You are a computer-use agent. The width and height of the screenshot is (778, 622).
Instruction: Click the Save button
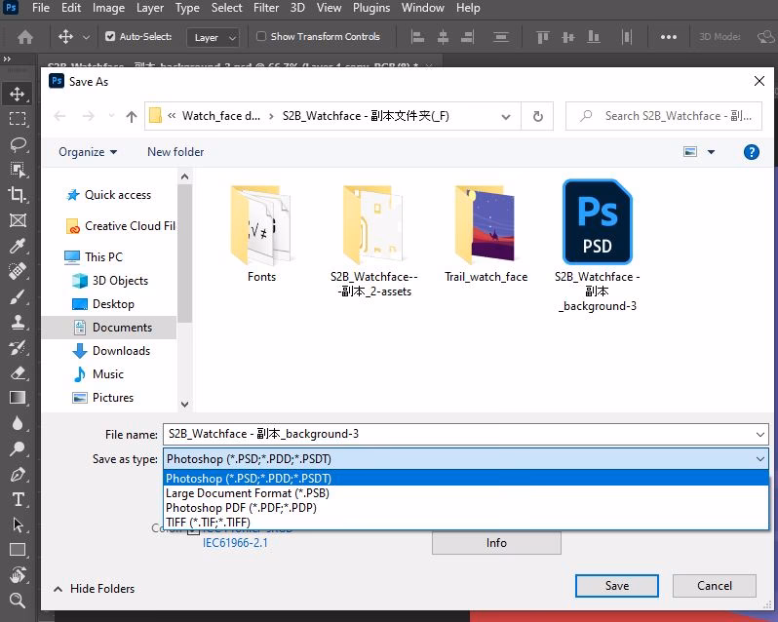(x=616, y=586)
